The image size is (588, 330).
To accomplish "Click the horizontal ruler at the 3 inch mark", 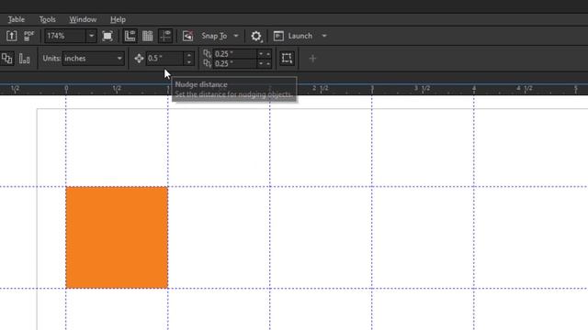I will (x=372, y=89).
